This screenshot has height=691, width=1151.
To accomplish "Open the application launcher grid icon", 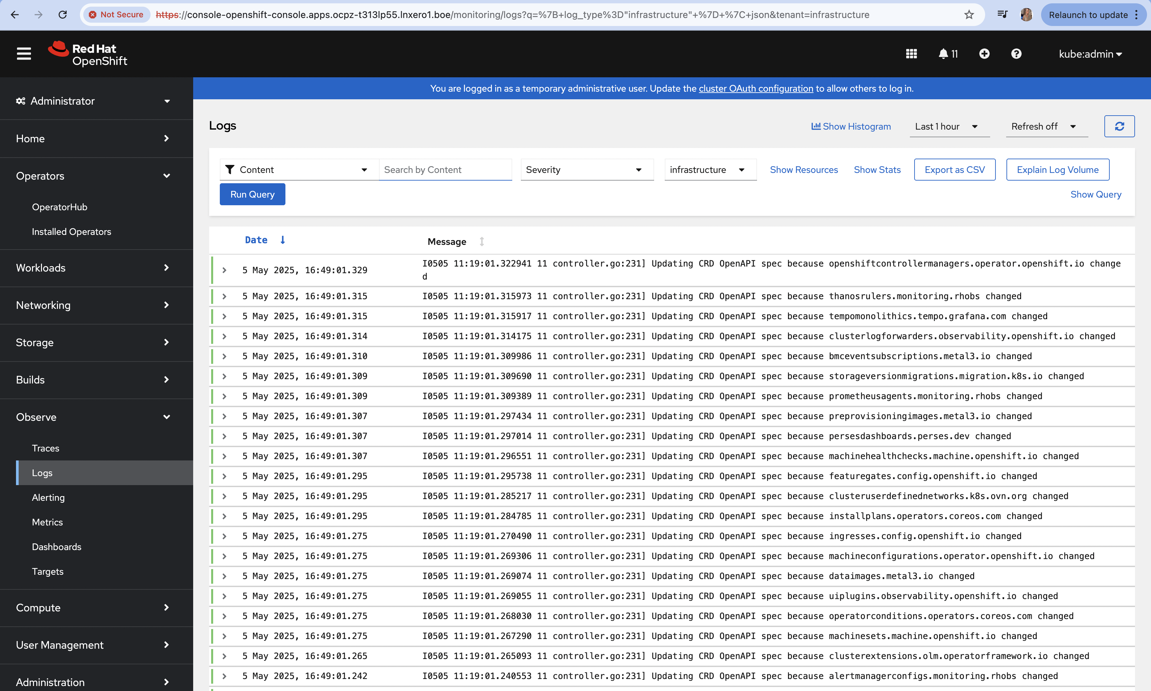I will 911,54.
